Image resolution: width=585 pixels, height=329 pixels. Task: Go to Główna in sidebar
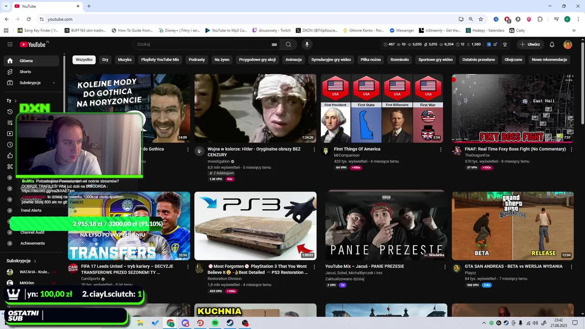[31, 61]
